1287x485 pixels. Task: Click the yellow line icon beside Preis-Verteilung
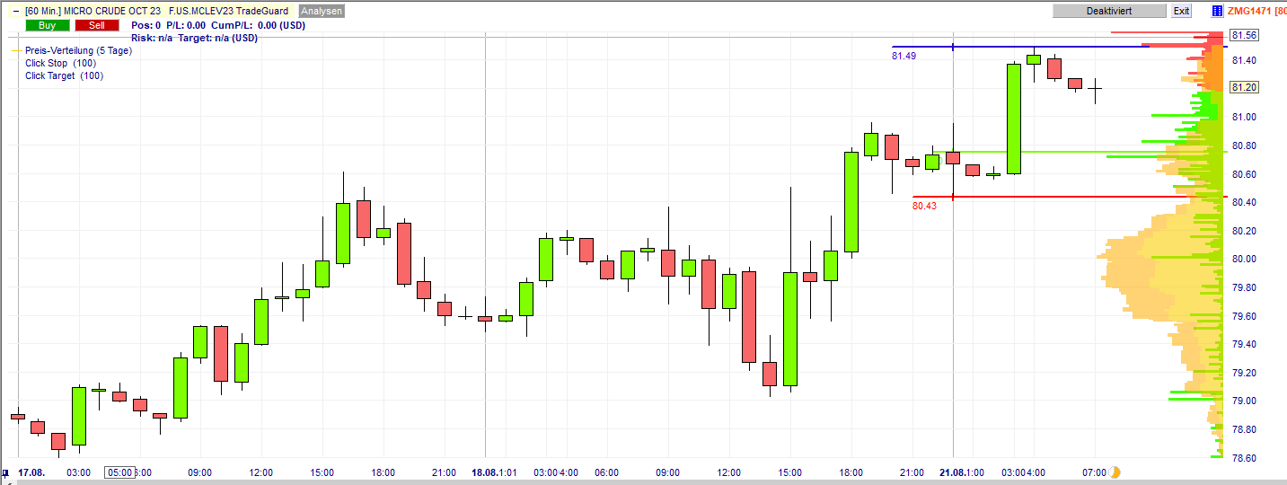click(x=17, y=51)
